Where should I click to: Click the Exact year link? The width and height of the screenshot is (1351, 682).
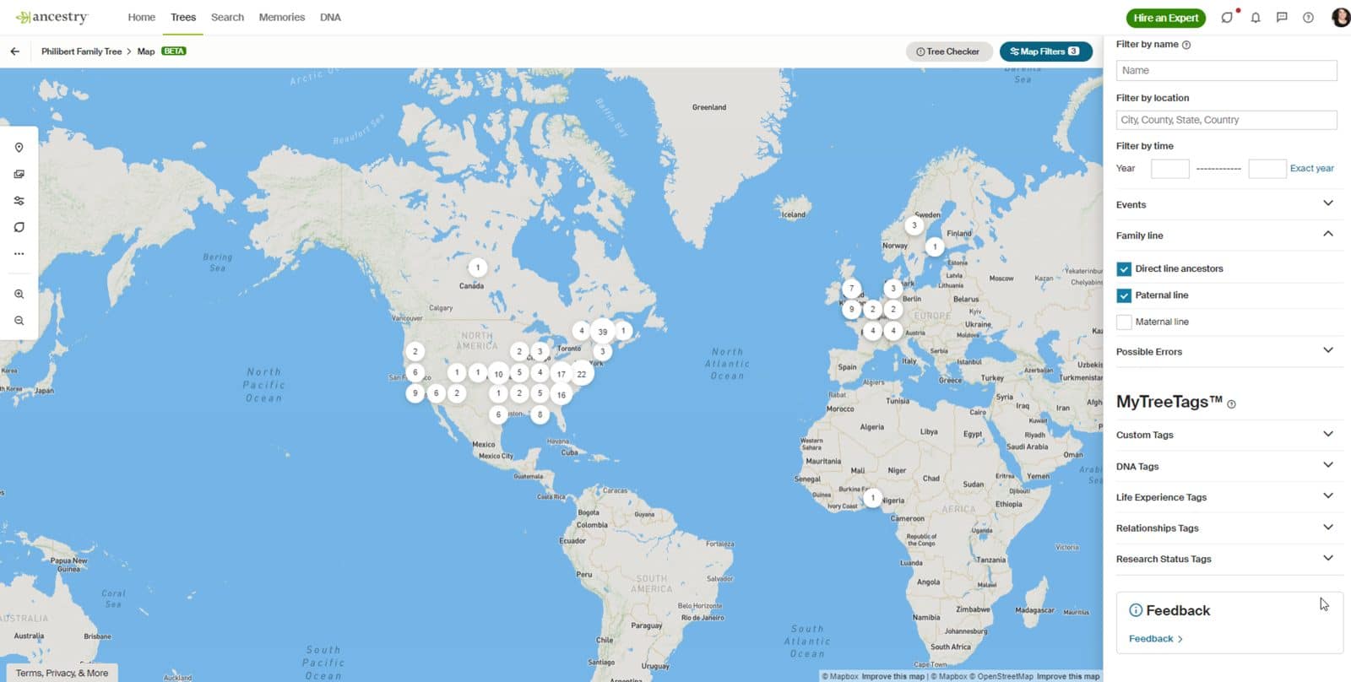(1311, 168)
